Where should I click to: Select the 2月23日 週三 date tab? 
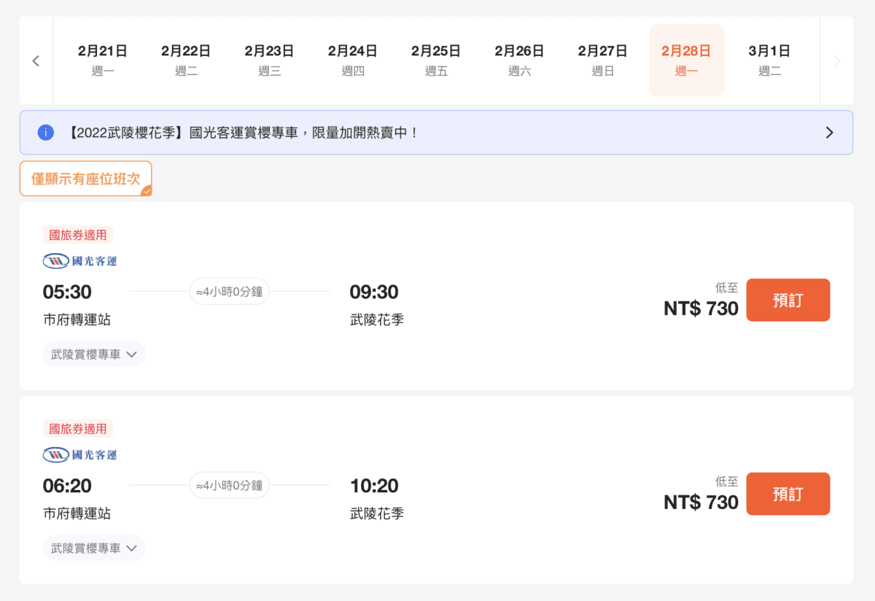(x=269, y=61)
